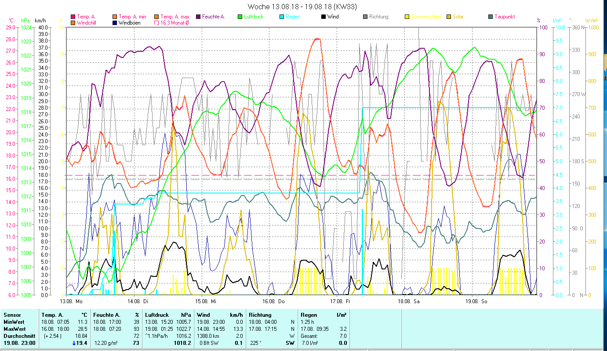607x351 pixels.
Task: Click the maximum wind value 13.3
Action: (238, 329)
